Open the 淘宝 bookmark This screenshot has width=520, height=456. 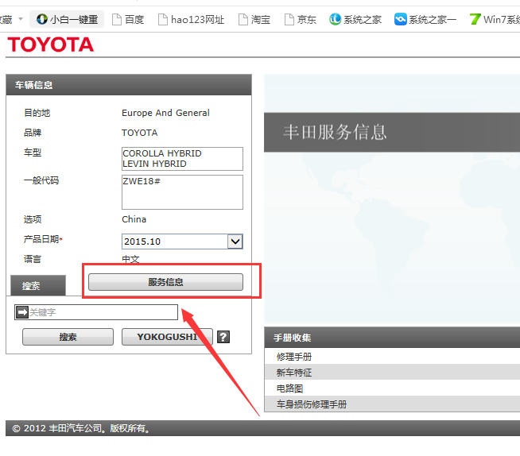(x=254, y=20)
